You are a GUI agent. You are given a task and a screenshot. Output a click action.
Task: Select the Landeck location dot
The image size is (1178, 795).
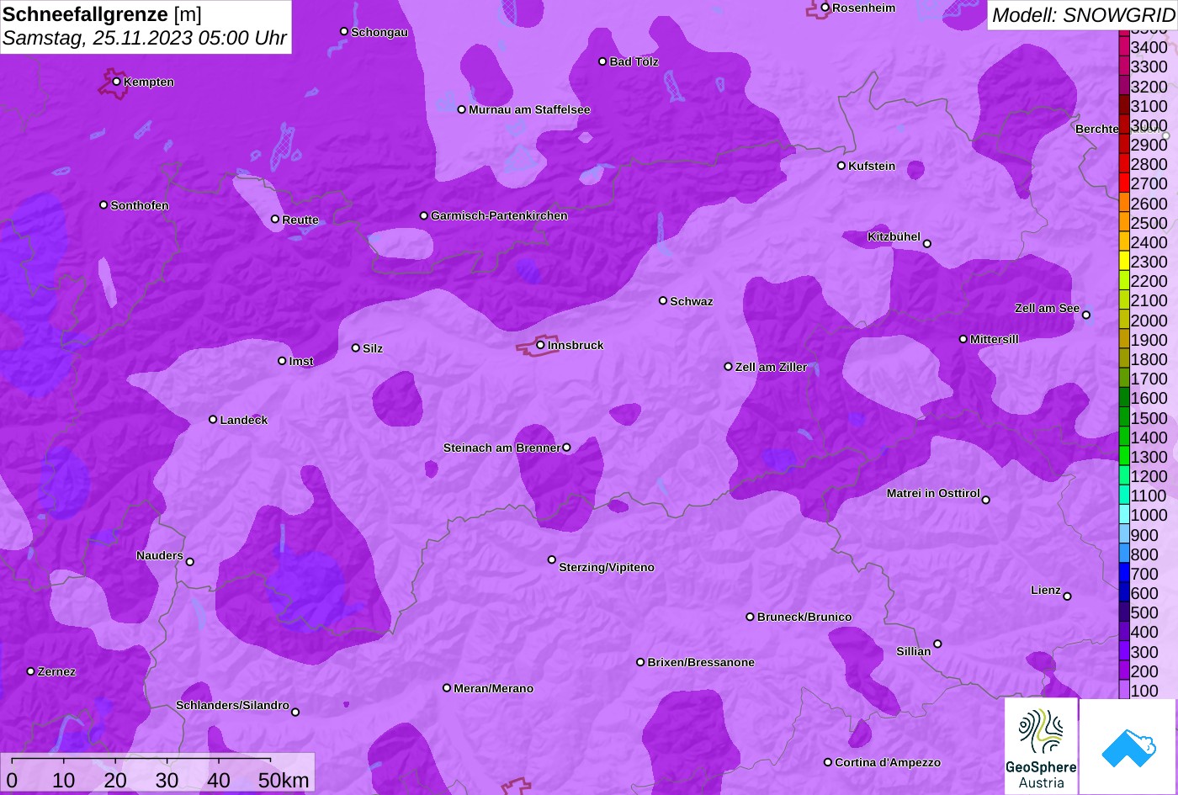point(213,419)
